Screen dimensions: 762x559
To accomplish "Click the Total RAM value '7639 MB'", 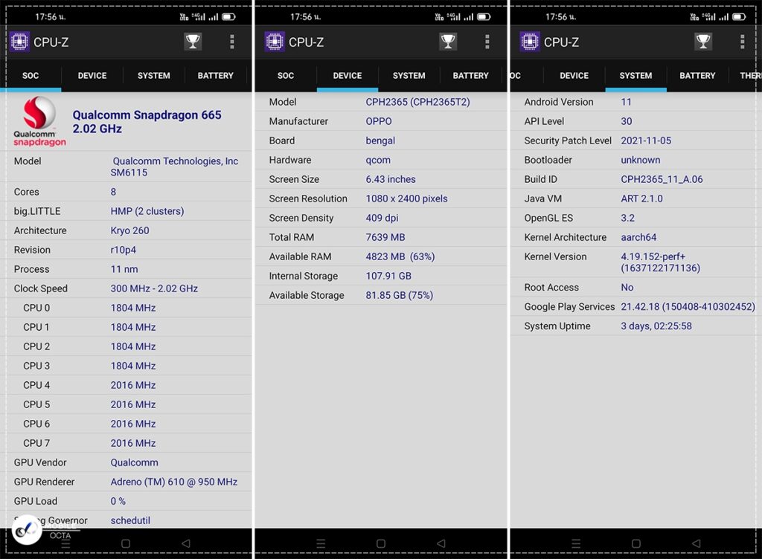I will 385,237.
